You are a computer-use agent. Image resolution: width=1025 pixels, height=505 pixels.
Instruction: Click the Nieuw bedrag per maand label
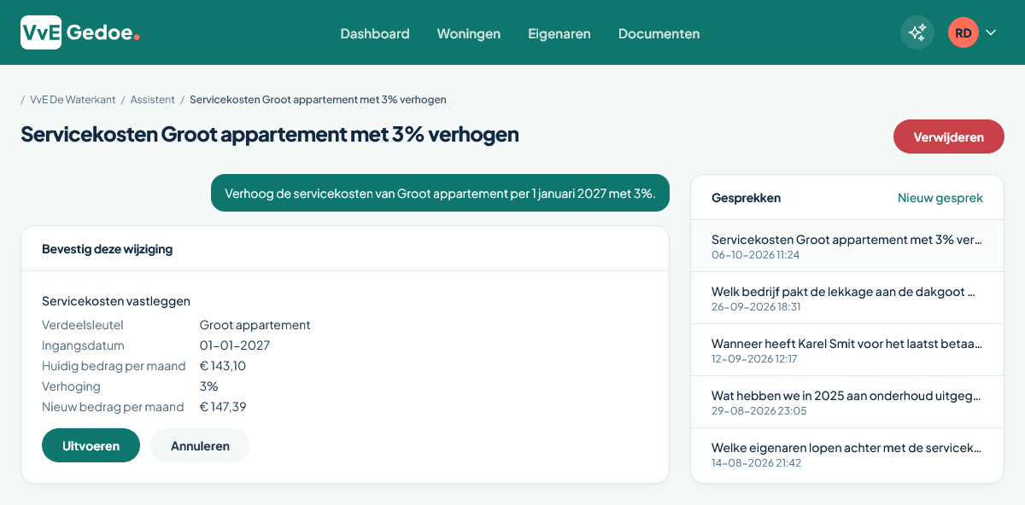(113, 407)
